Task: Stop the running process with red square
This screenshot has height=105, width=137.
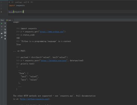Action: click(x=2, y=27)
